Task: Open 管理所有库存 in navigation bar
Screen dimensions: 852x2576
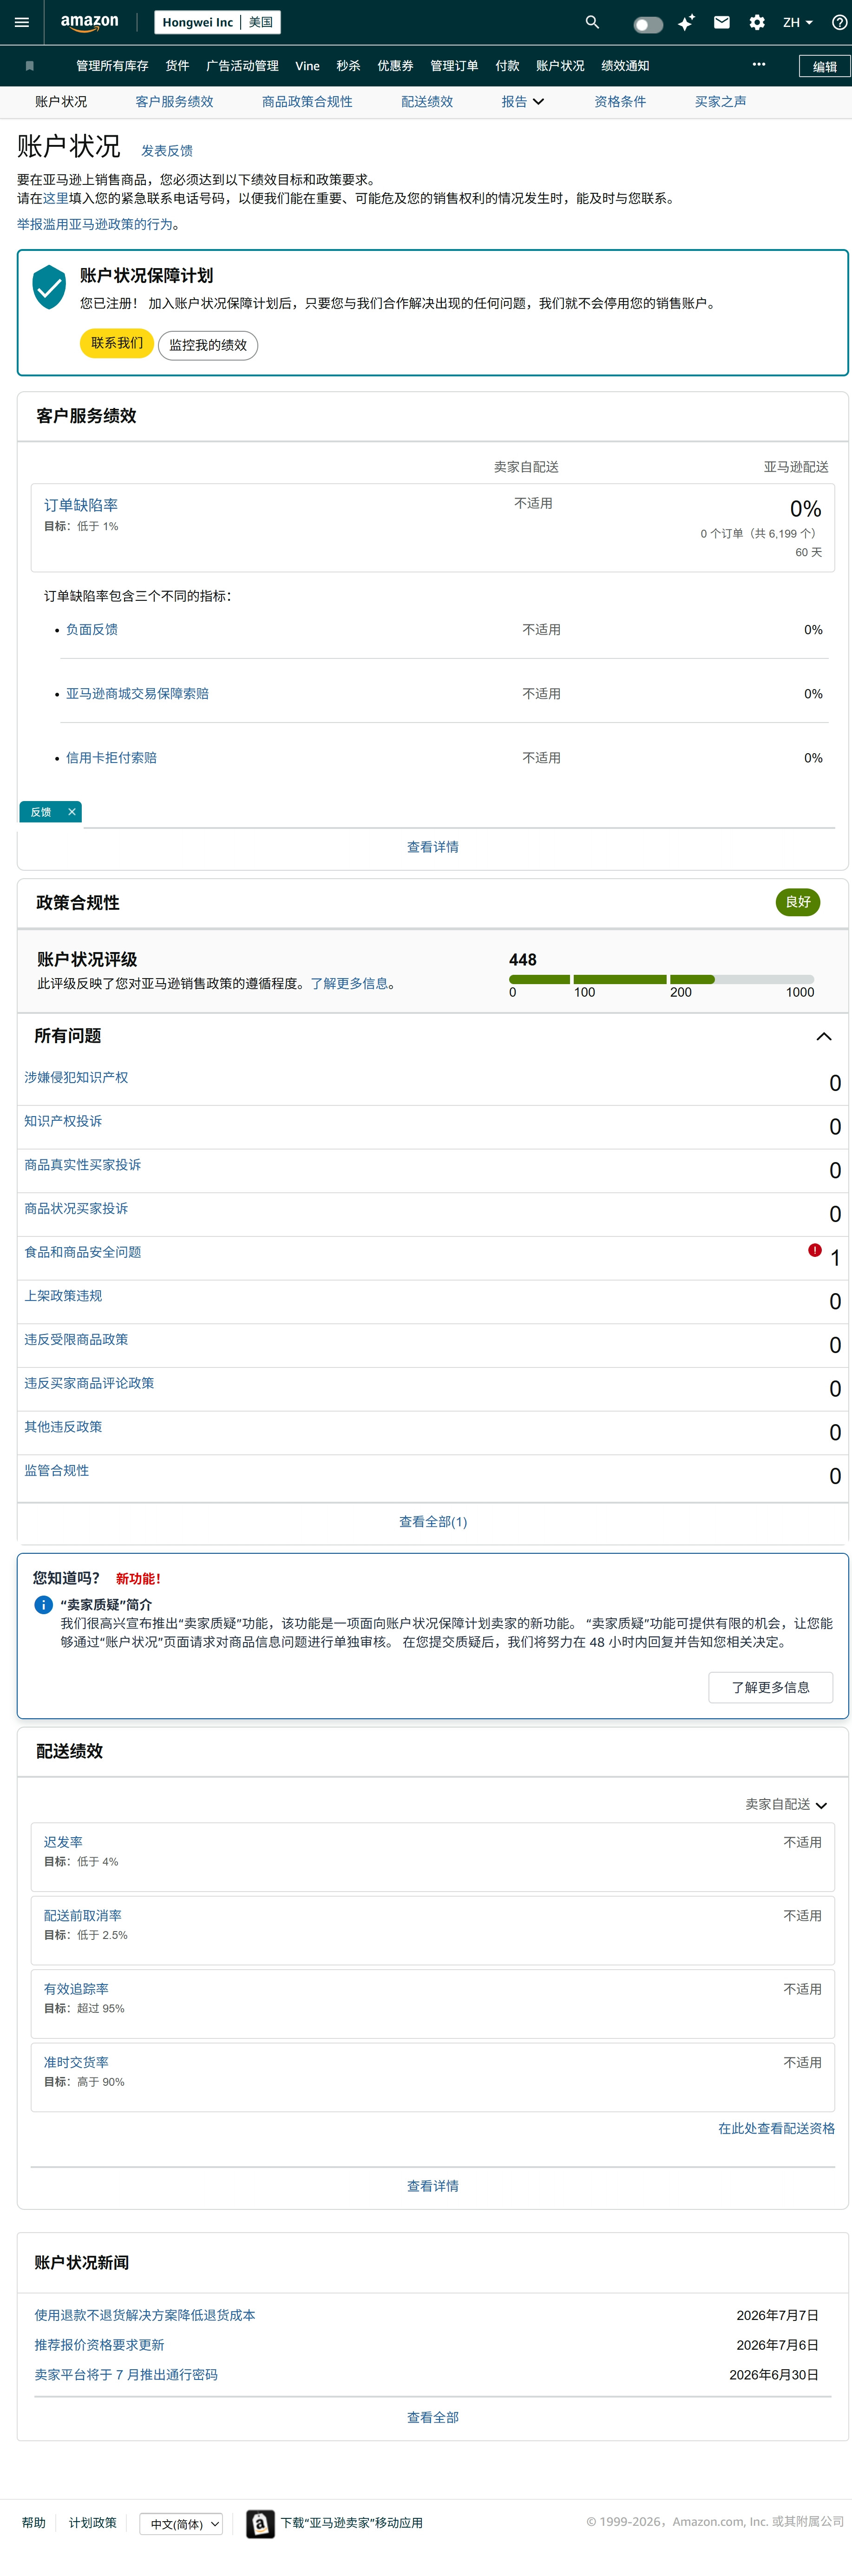Action: pos(112,66)
